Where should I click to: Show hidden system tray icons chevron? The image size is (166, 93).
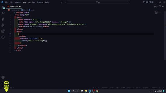(151, 91)
